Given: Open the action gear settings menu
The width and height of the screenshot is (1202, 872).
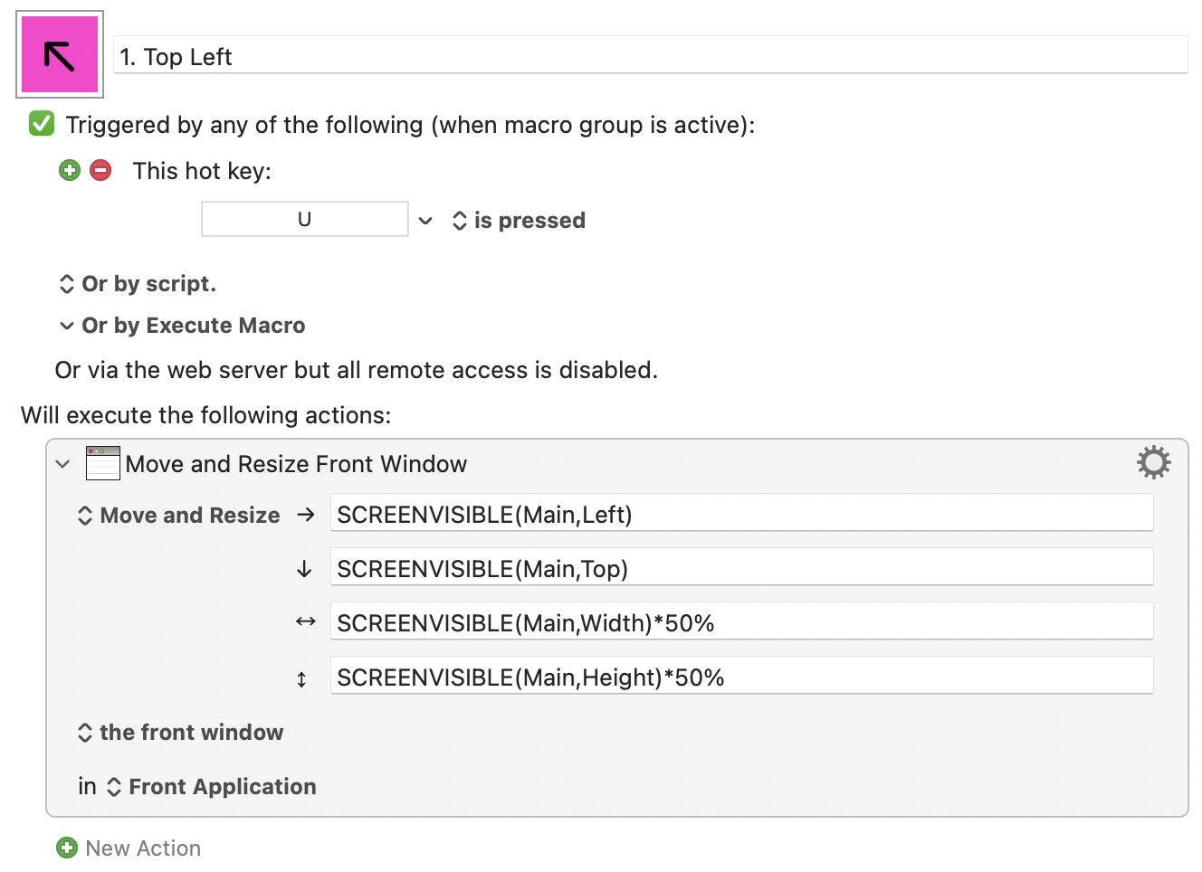Looking at the screenshot, I should tap(1153, 462).
